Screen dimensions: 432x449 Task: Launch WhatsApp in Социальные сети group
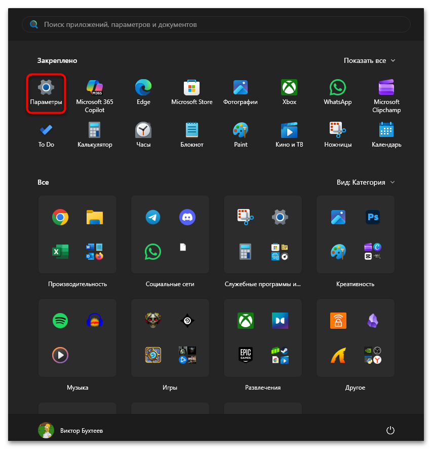click(153, 252)
